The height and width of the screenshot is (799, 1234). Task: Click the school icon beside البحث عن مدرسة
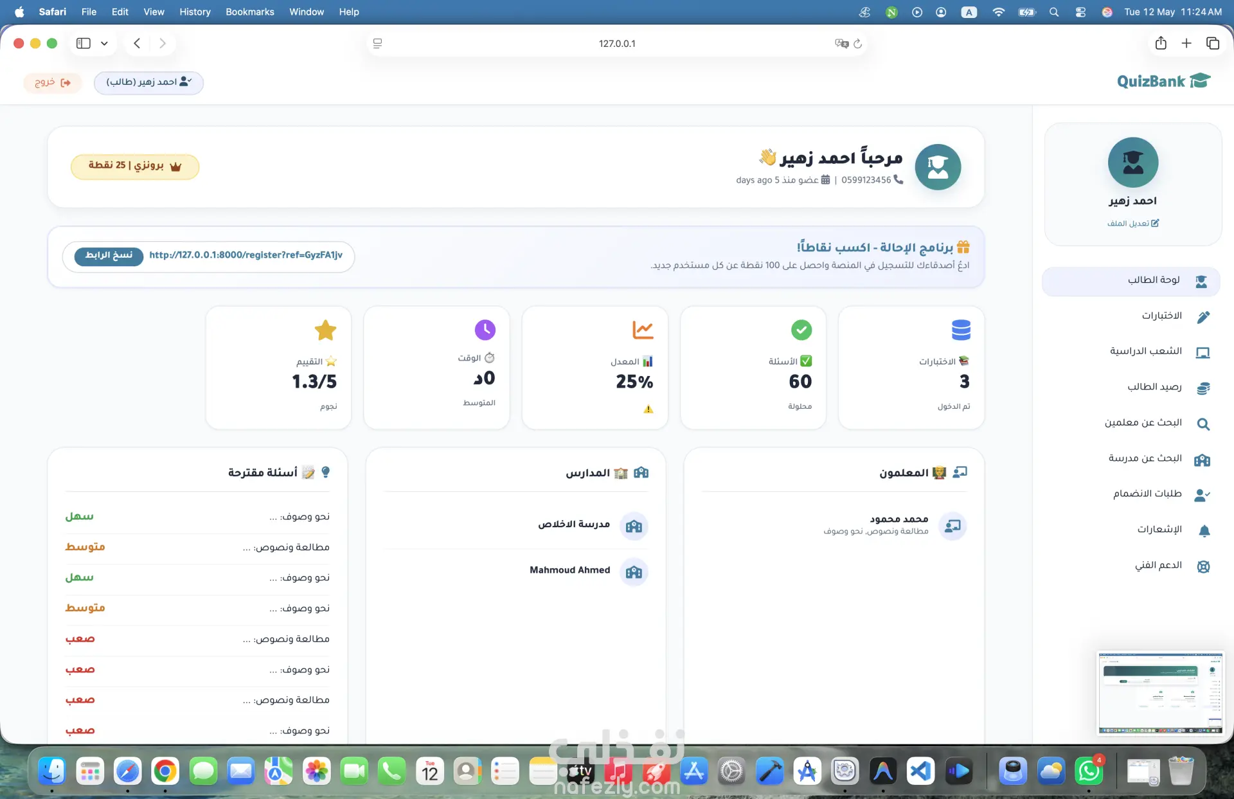click(1202, 460)
